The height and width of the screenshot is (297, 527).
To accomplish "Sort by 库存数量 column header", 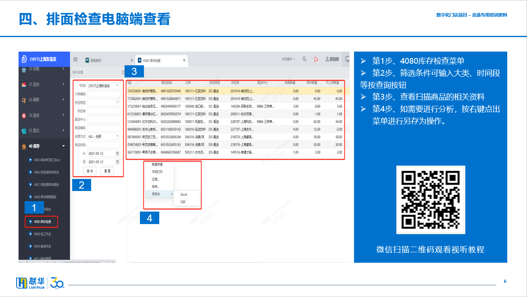I will 312,83.
